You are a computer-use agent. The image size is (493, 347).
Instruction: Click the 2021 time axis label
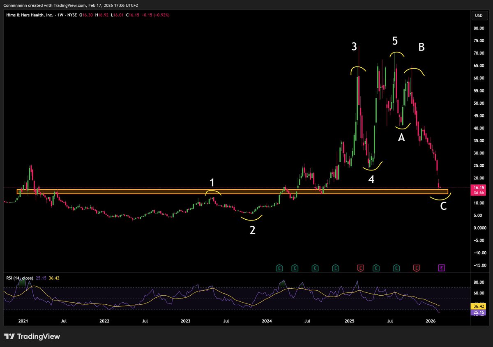point(23,320)
